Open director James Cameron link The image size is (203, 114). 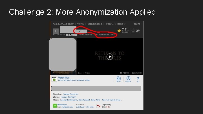70,94
